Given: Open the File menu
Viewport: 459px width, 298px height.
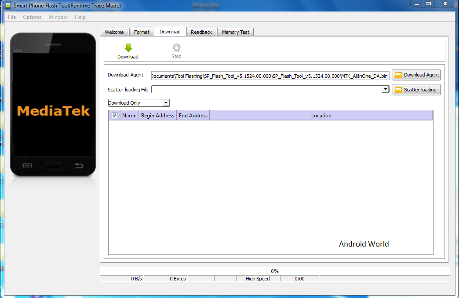Looking at the screenshot, I should (12, 17).
